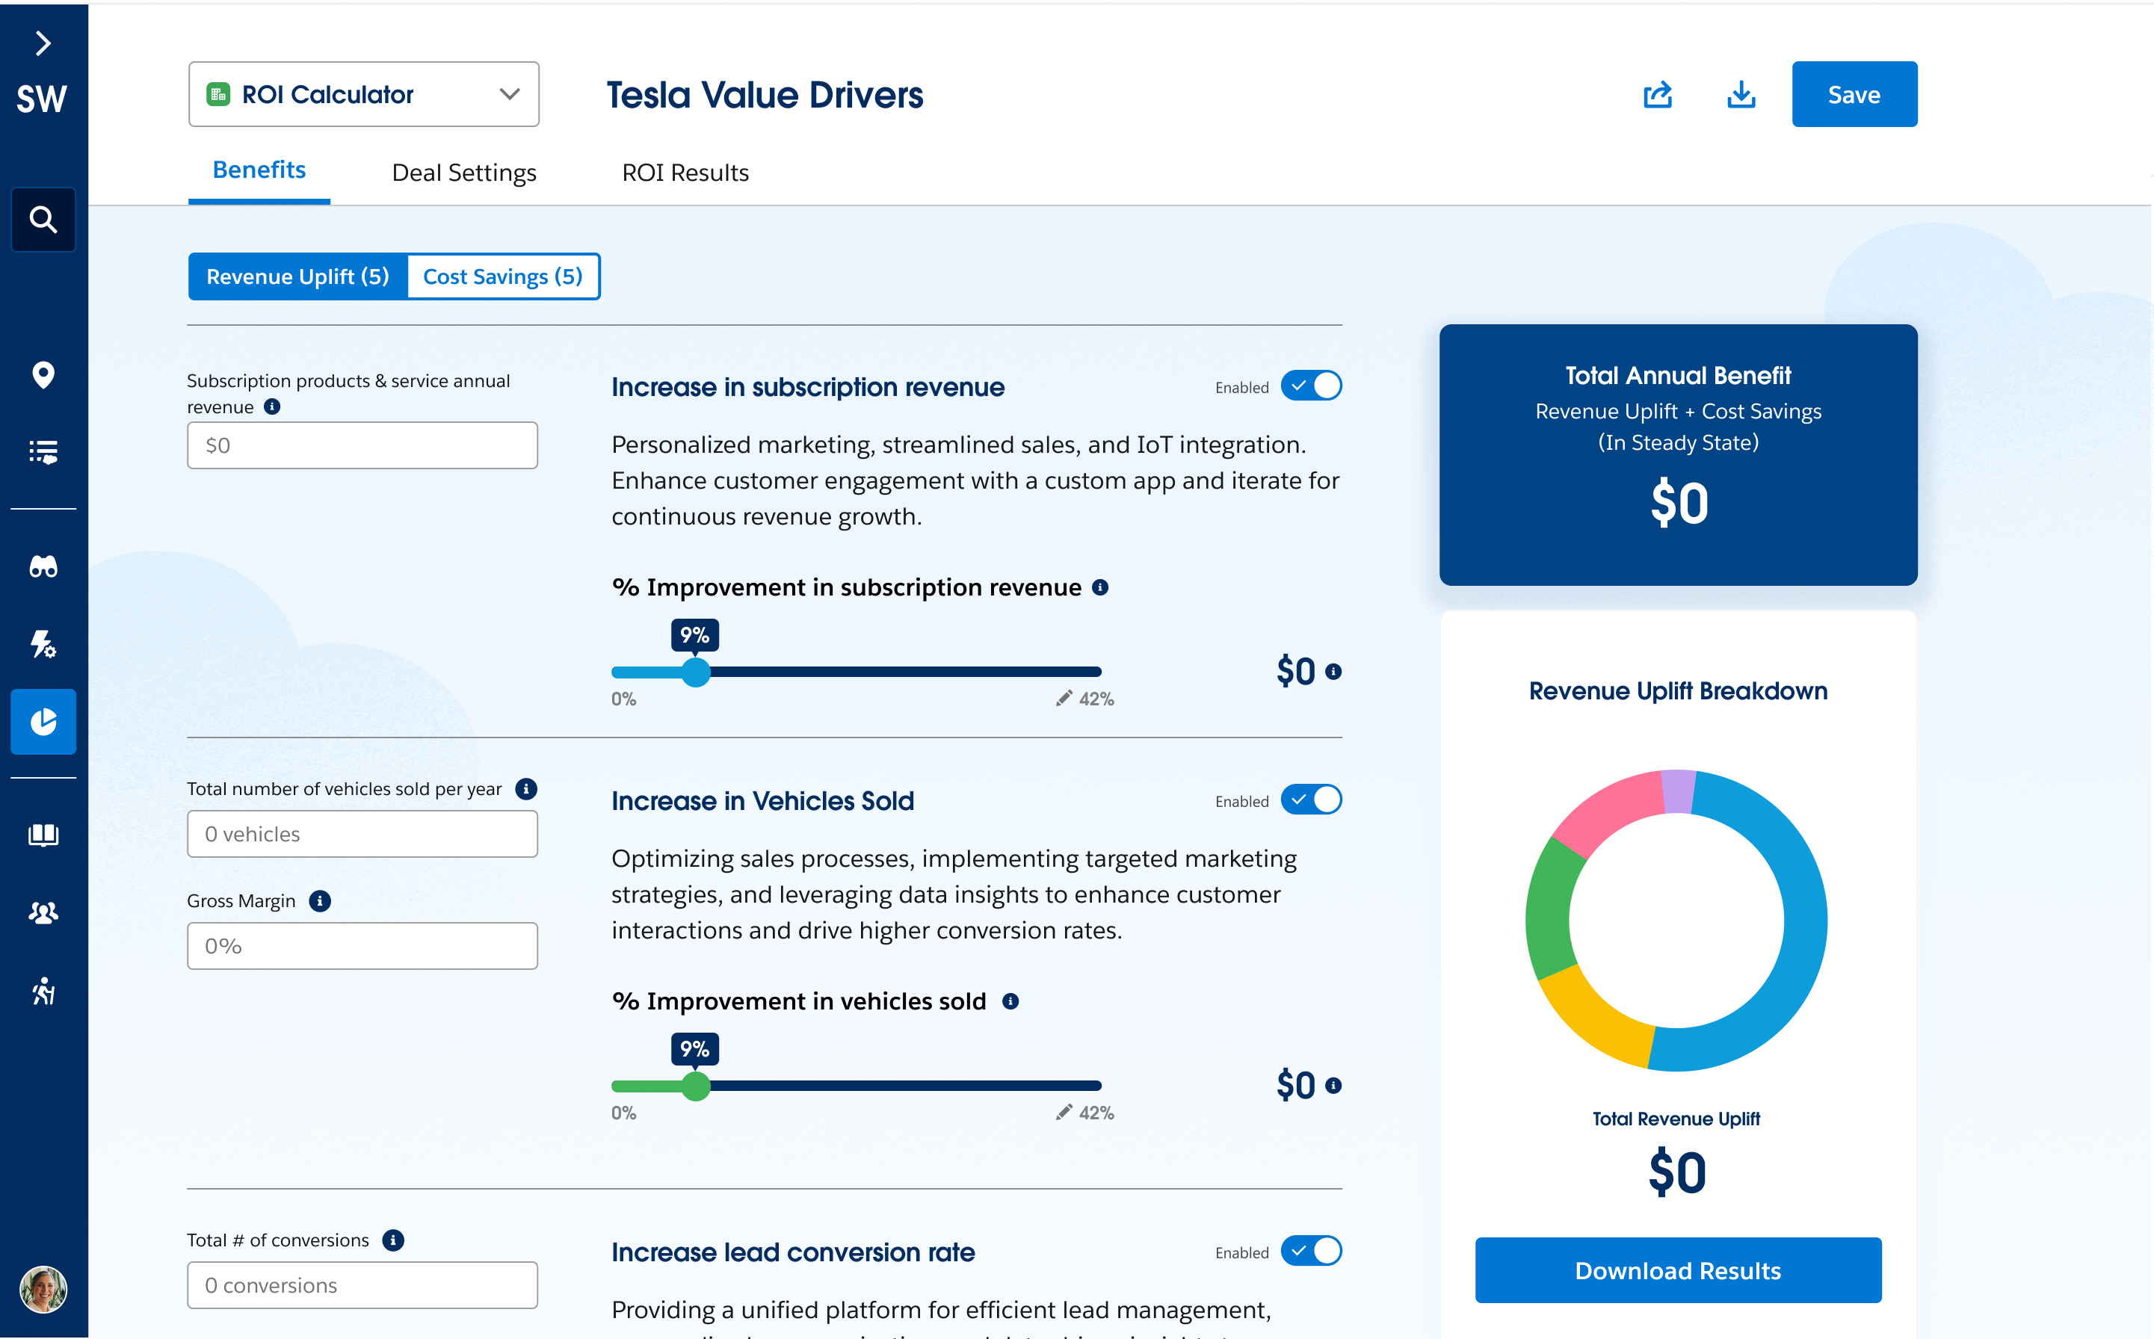The height and width of the screenshot is (1339, 2154).
Task: Switch to the ROI Results tab
Action: pos(685,173)
